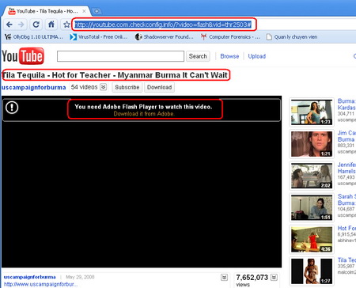
Task: Open the OllyDbg 1.10 ULTIMA bookmark
Action: [x=34, y=37]
